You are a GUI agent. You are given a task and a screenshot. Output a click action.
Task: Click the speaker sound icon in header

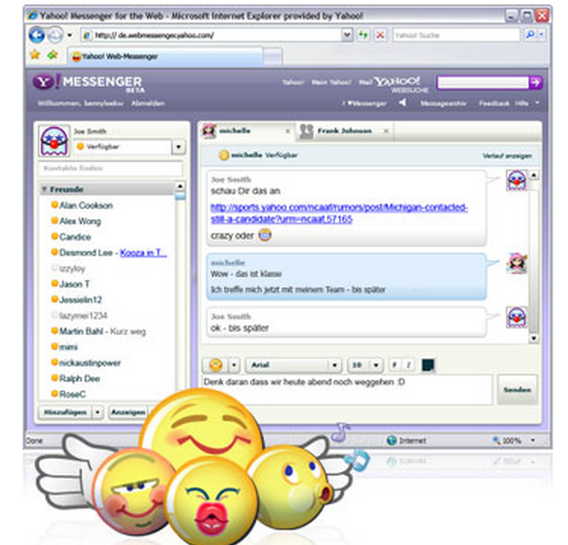point(402,103)
